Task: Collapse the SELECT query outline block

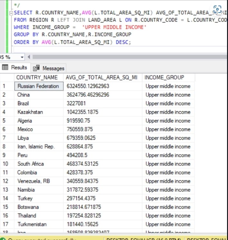Action: (x=11, y=13)
